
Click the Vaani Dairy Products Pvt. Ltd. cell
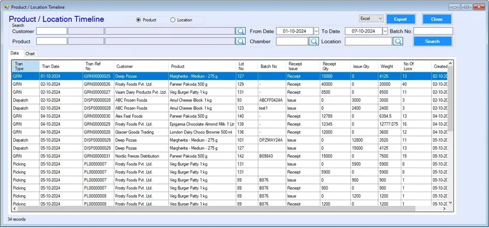coord(141,93)
